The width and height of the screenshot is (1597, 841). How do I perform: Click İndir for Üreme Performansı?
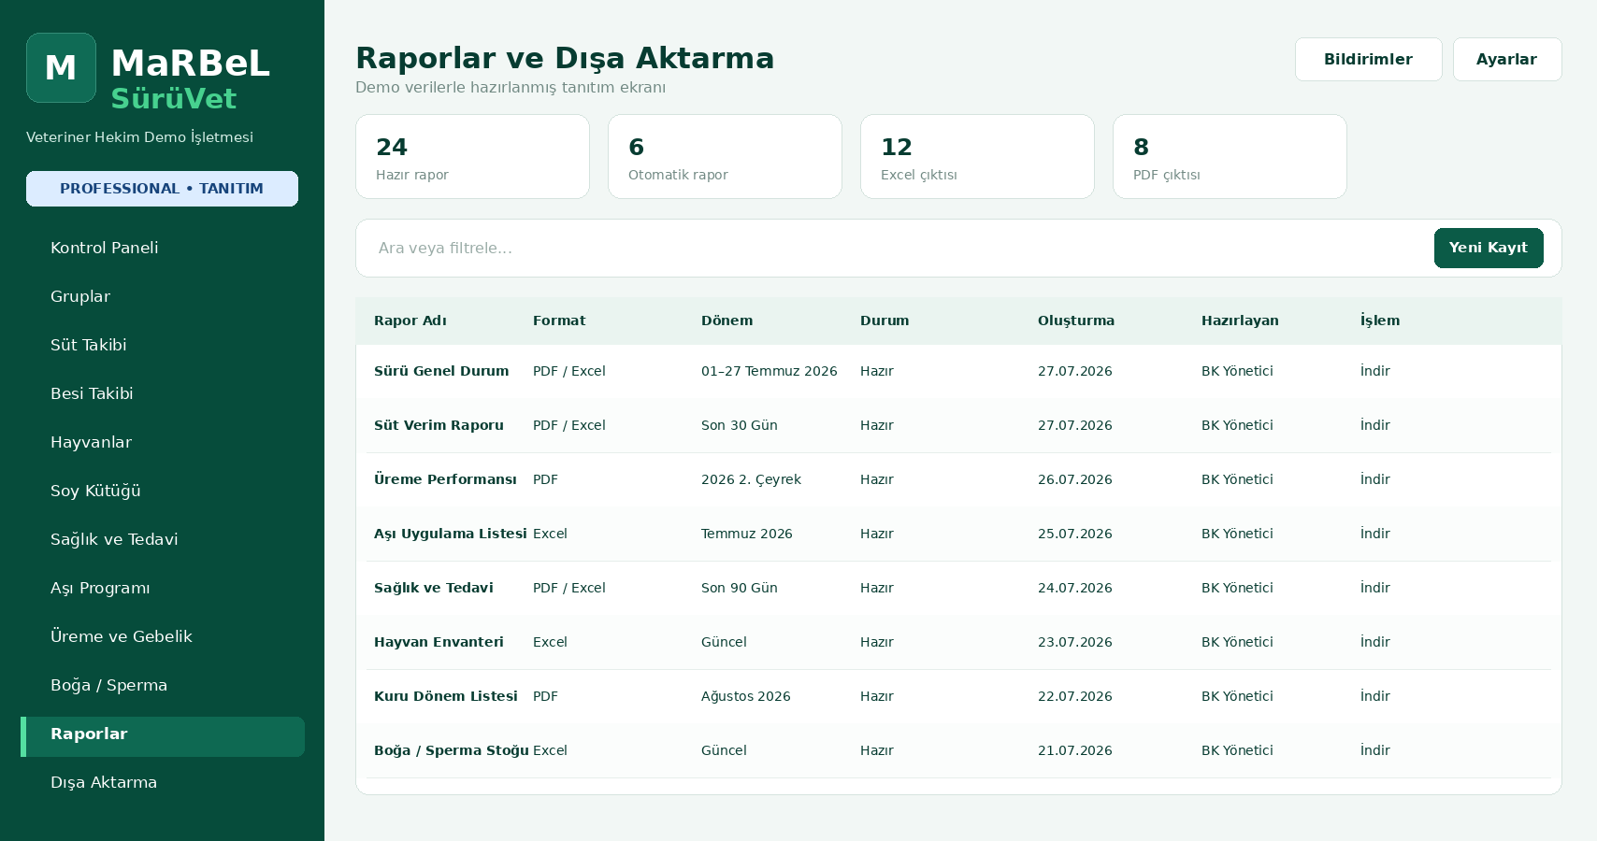pos(1374,479)
